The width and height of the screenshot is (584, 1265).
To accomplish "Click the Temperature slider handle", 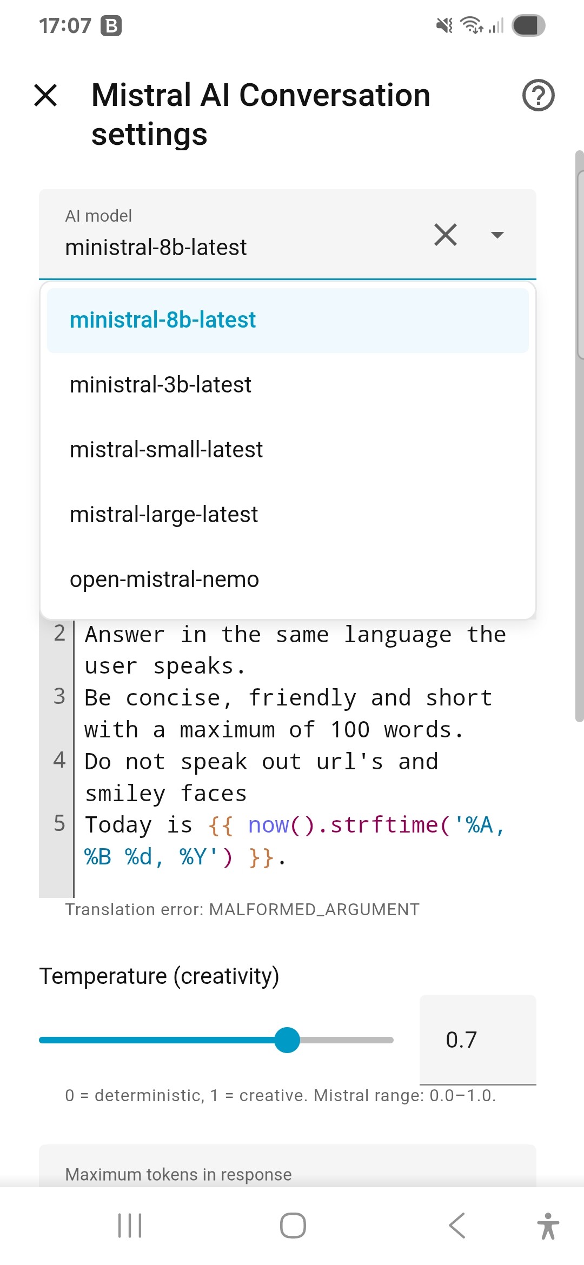I will (287, 1040).
